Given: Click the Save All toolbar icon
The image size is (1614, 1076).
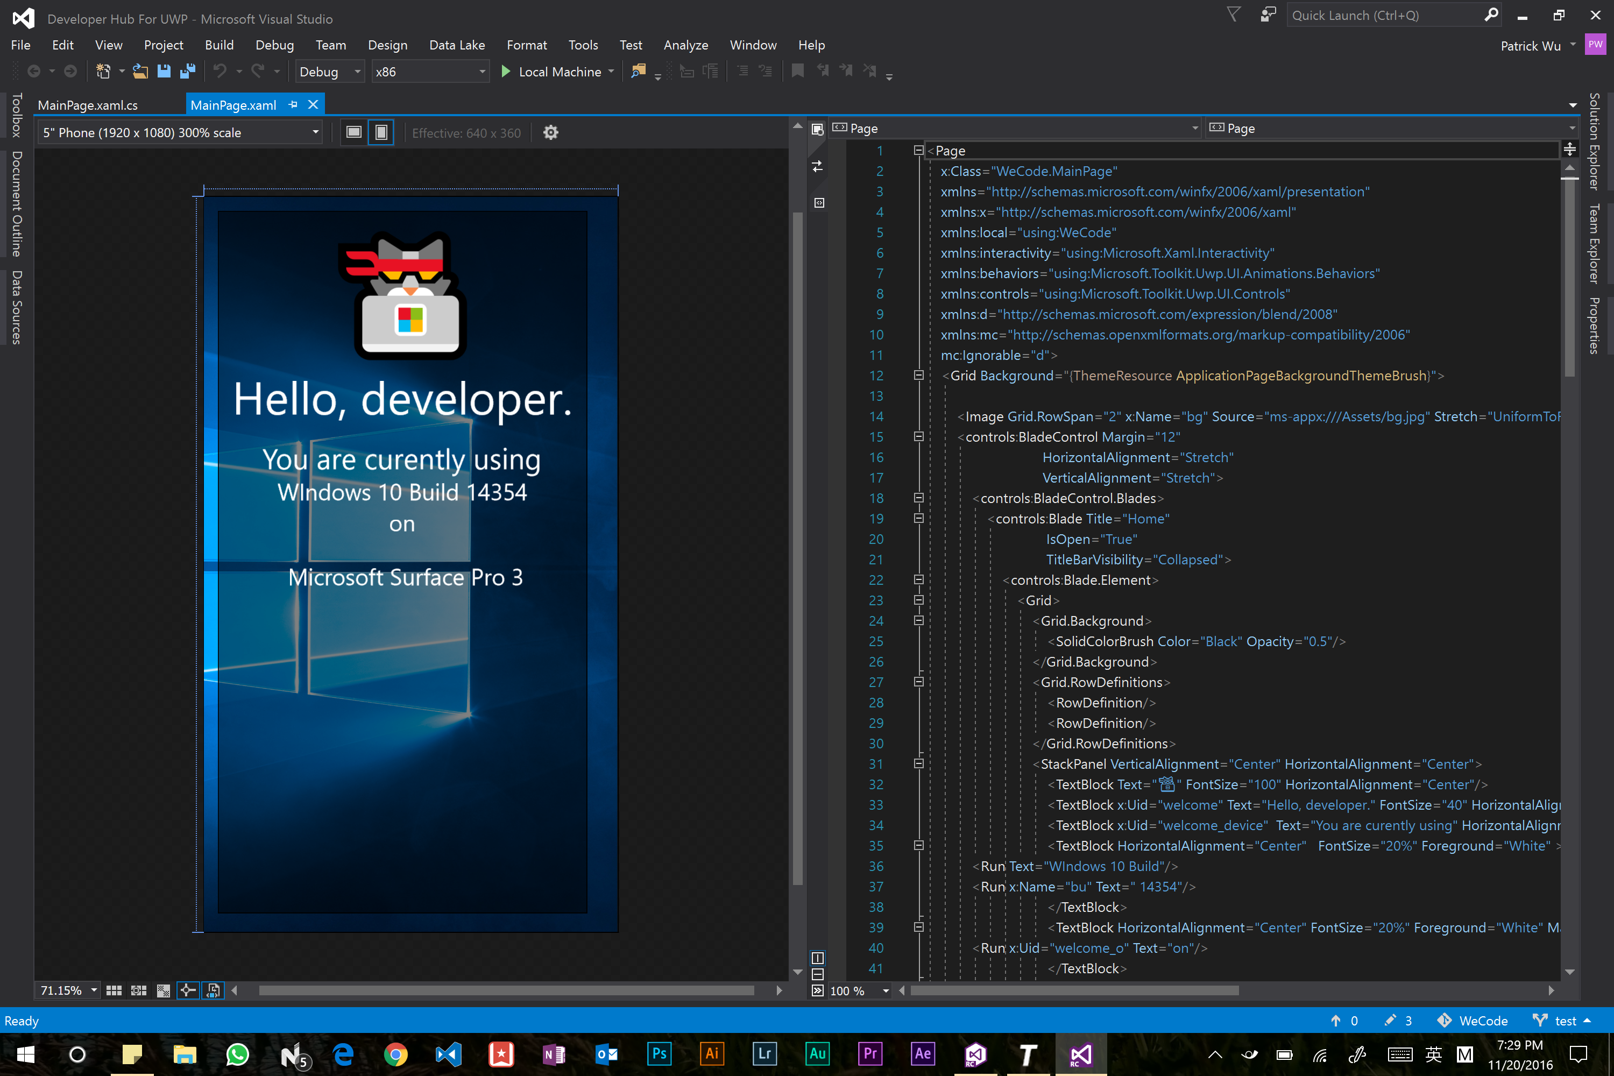Looking at the screenshot, I should pyautogui.click(x=187, y=72).
